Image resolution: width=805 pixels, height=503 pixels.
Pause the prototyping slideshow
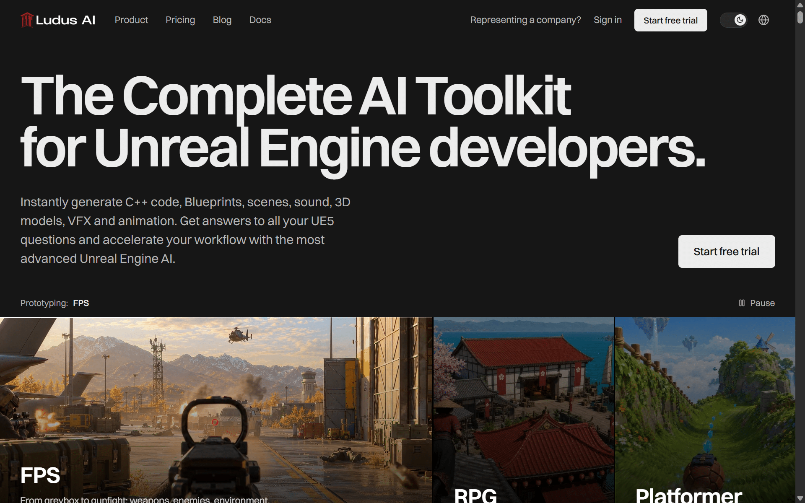click(756, 303)
